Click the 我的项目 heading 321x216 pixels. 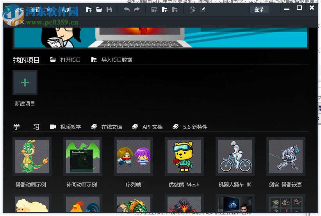[x=26, y=60]
